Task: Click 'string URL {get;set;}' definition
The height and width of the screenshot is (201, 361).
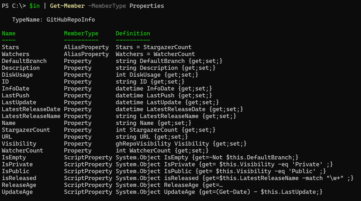Action: (x=152, y=137)
